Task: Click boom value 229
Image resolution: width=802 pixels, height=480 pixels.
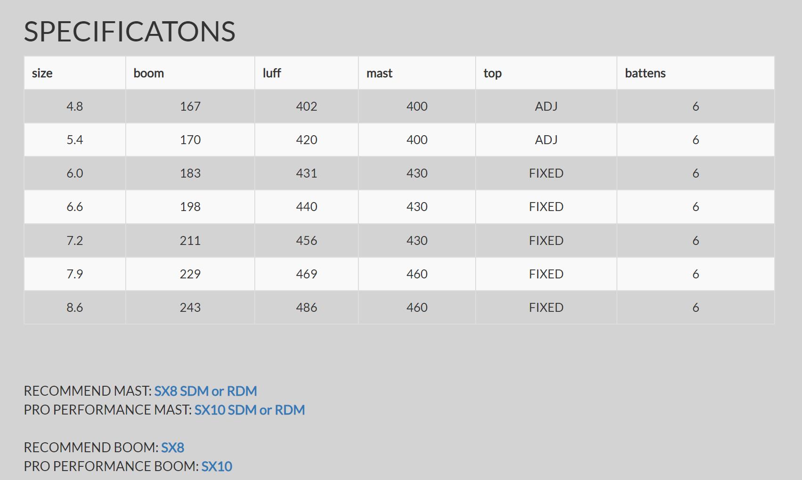Action: coord(190,274)
